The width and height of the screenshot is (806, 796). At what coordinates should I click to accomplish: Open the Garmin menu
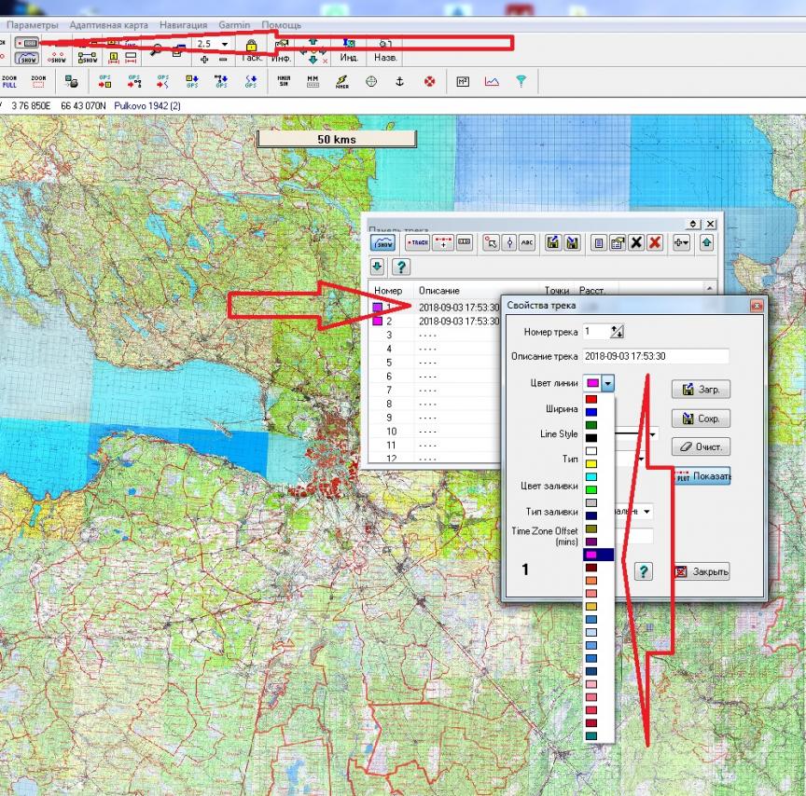pos(234,24)
